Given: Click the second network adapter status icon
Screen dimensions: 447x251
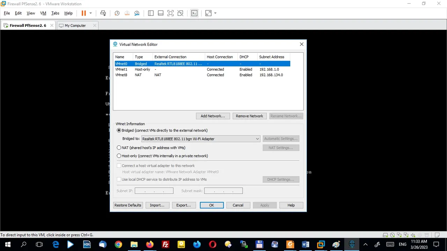Looking at the screenshot, I should (x=406, y=235).
